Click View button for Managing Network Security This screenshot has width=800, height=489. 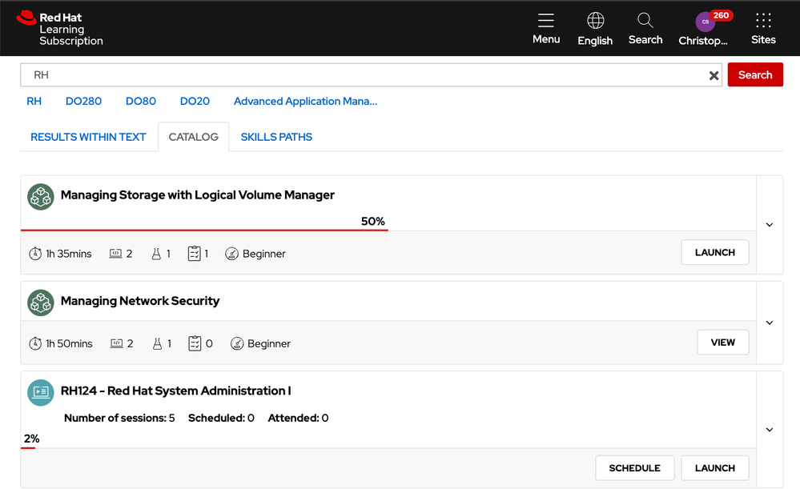click(722, 342)
